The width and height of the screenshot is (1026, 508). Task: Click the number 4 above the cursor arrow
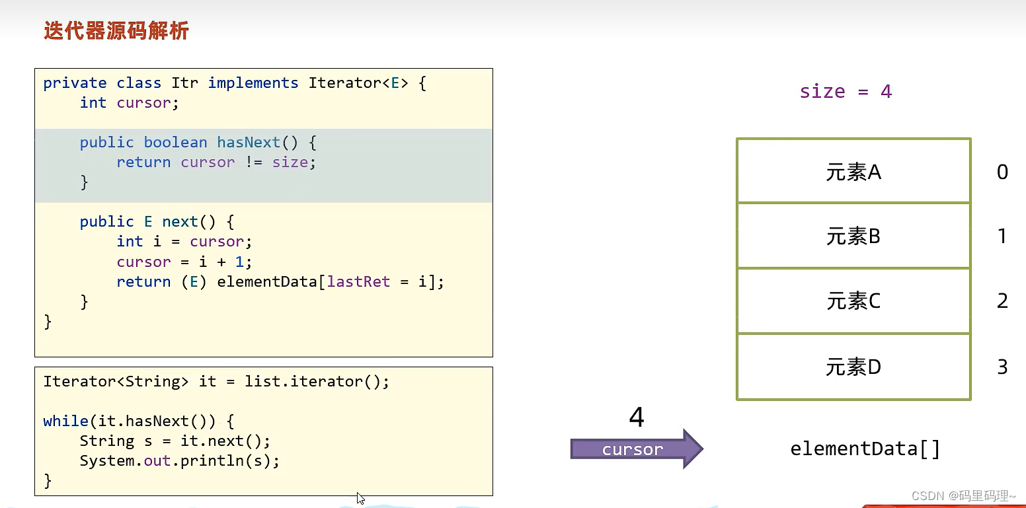click(x=636, y=416)
